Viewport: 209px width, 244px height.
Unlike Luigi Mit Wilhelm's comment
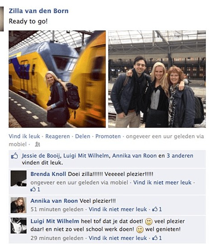(x=118, y=238)
